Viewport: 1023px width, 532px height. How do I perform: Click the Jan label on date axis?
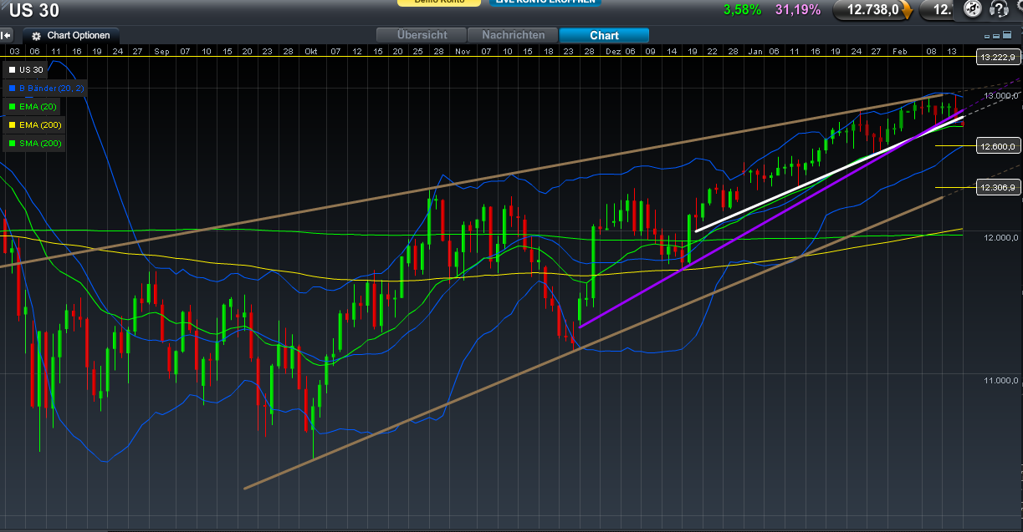coord(755,51)
